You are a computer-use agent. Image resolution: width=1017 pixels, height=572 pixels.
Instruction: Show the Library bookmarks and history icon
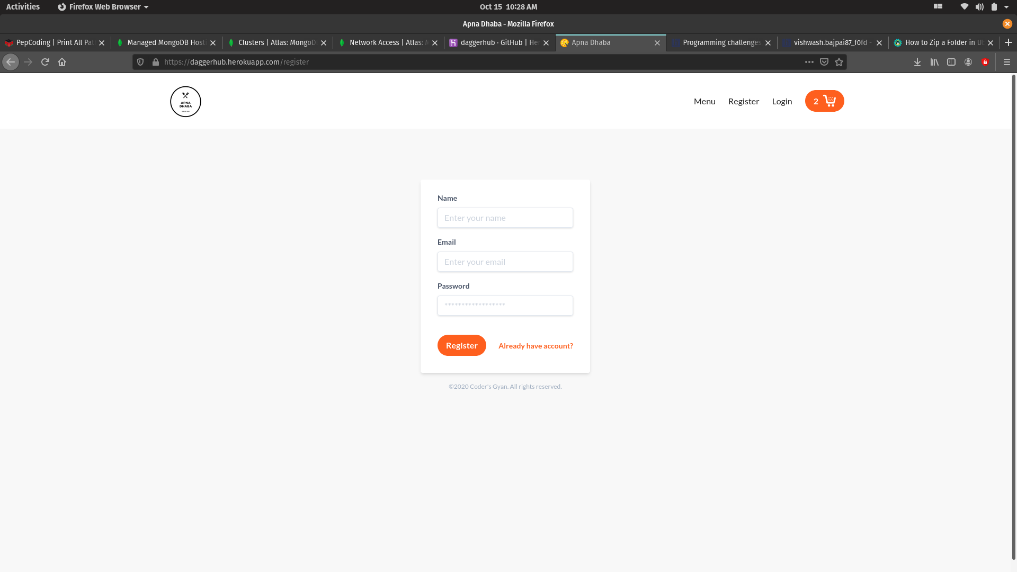coord(934,62)
